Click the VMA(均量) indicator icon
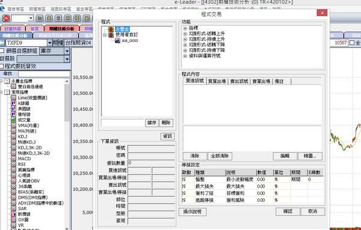This screenshot has height=230, width=361. [14, 126]
